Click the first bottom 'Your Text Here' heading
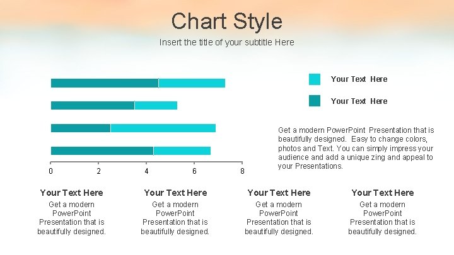Screen dimensions: 454x255 pyautogui.click(x=71, y=193)
